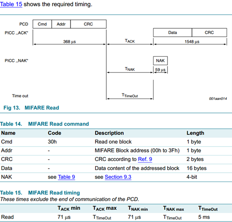Select the '30h' code cell
The width and height of the screenshot is (232, 222).
[52, 142]
